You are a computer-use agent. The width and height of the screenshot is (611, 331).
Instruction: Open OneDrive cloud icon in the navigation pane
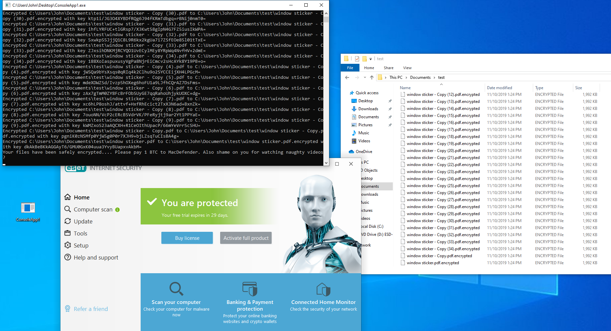tap(351, 152)
